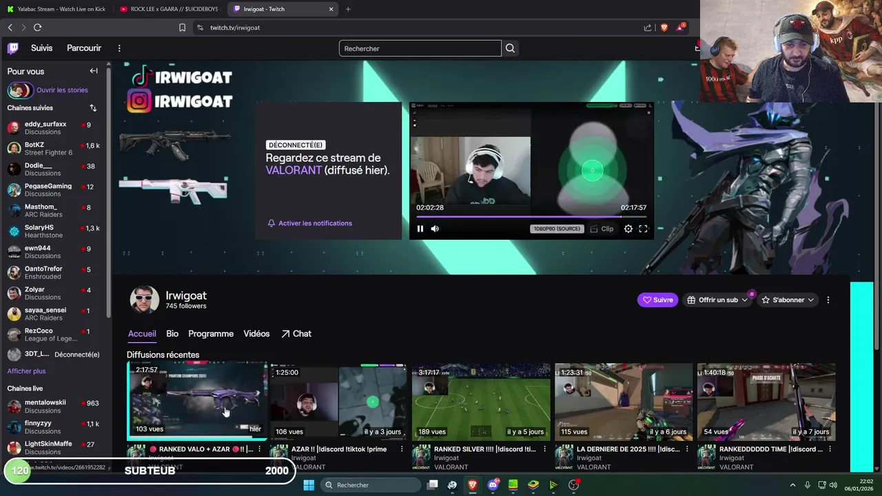Open BotKZ Street Fighter 6 channel

[x=54, y=149]
